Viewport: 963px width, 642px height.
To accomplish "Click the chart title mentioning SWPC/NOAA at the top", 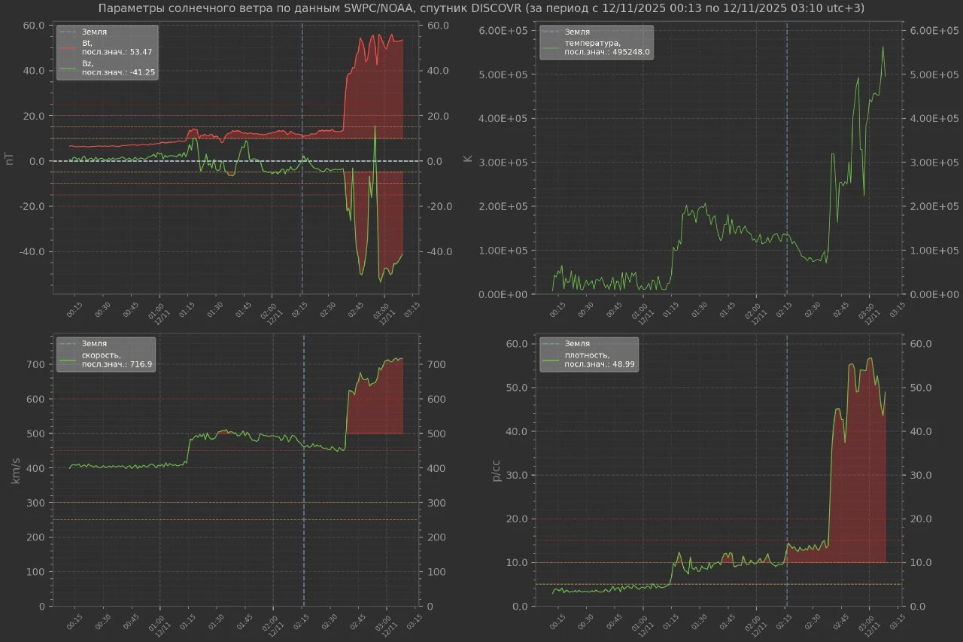I will [x=481, y=8].
